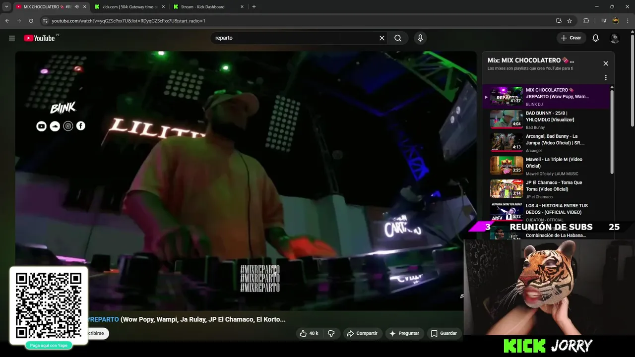Switch to the kick.com 504 Gateway tab

(130, 7)
